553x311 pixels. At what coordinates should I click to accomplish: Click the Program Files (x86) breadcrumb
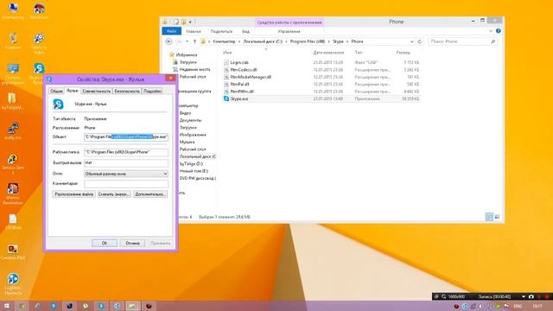308,41
